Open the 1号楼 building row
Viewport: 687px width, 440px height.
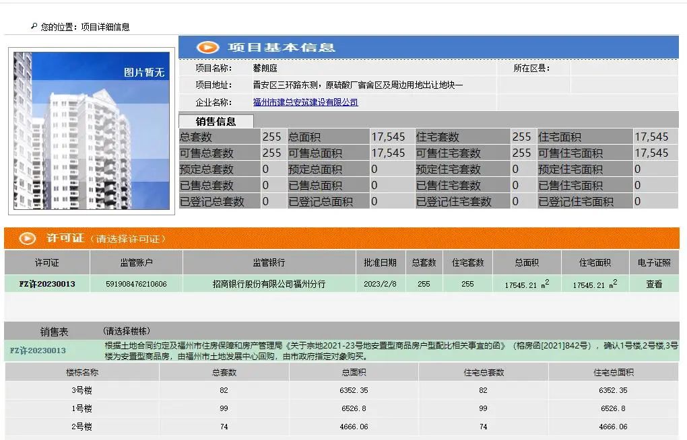pos(82,408)
